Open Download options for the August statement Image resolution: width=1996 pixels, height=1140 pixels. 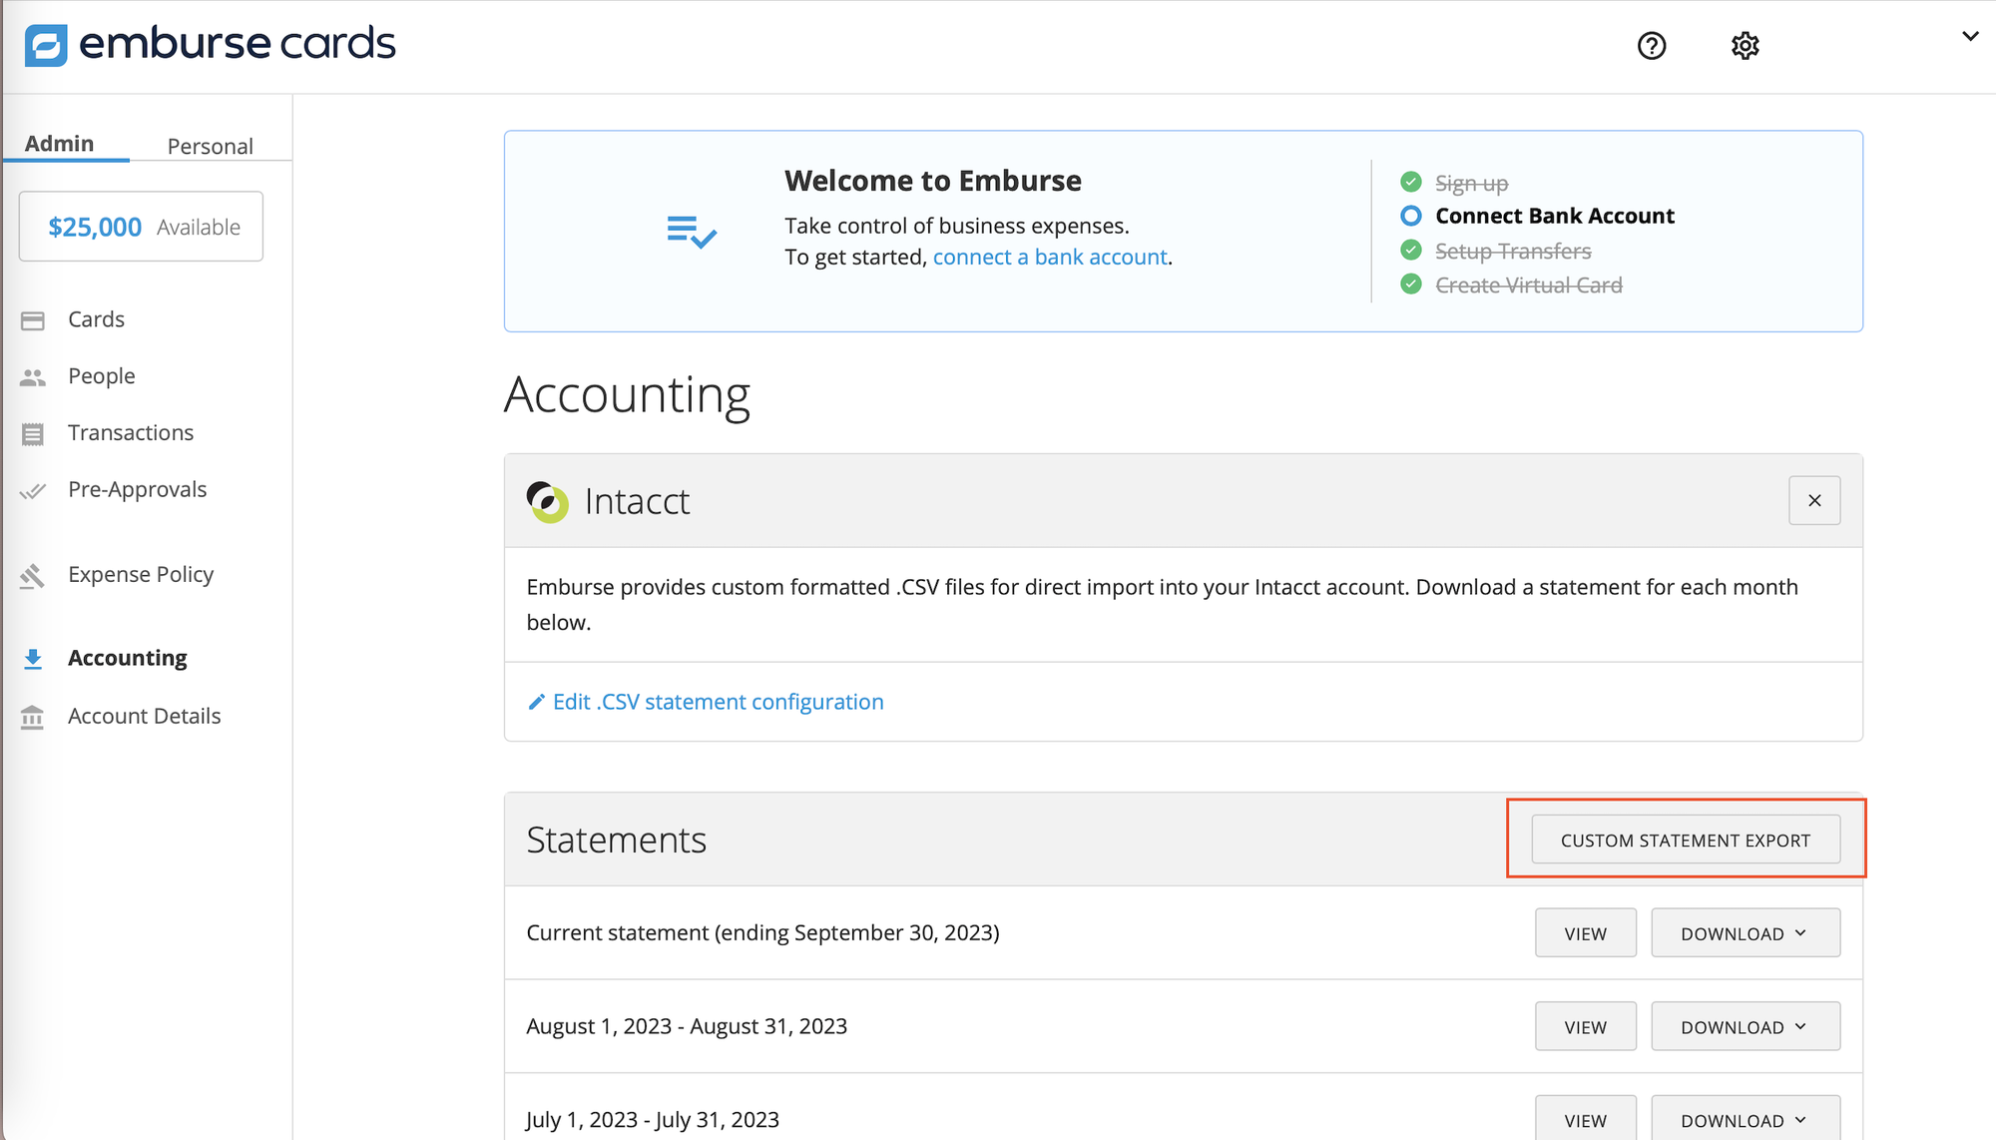[x=1745, y=1025]
